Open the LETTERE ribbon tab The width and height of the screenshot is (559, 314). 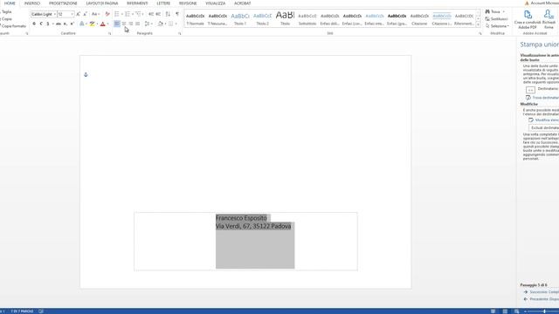pyautogui.click(x=163, y=3)
